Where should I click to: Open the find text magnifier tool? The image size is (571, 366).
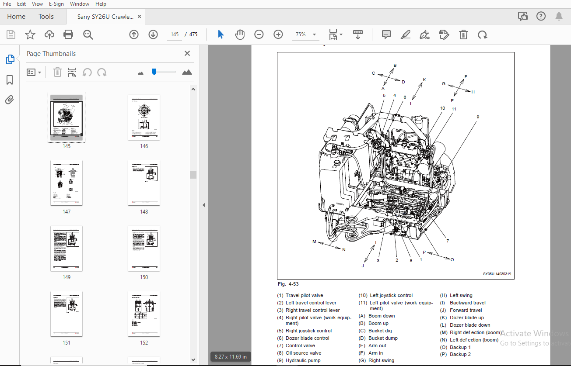coord(88,35)
